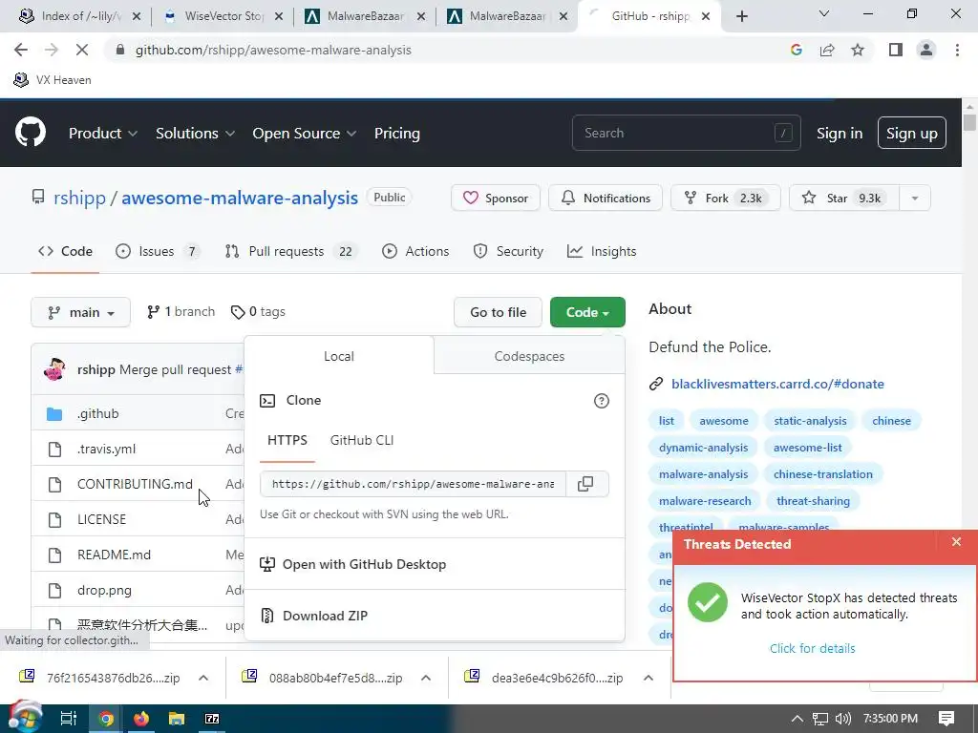
Task: Launch Firefox from the taskbar
Action: click(x=141, y=719)
